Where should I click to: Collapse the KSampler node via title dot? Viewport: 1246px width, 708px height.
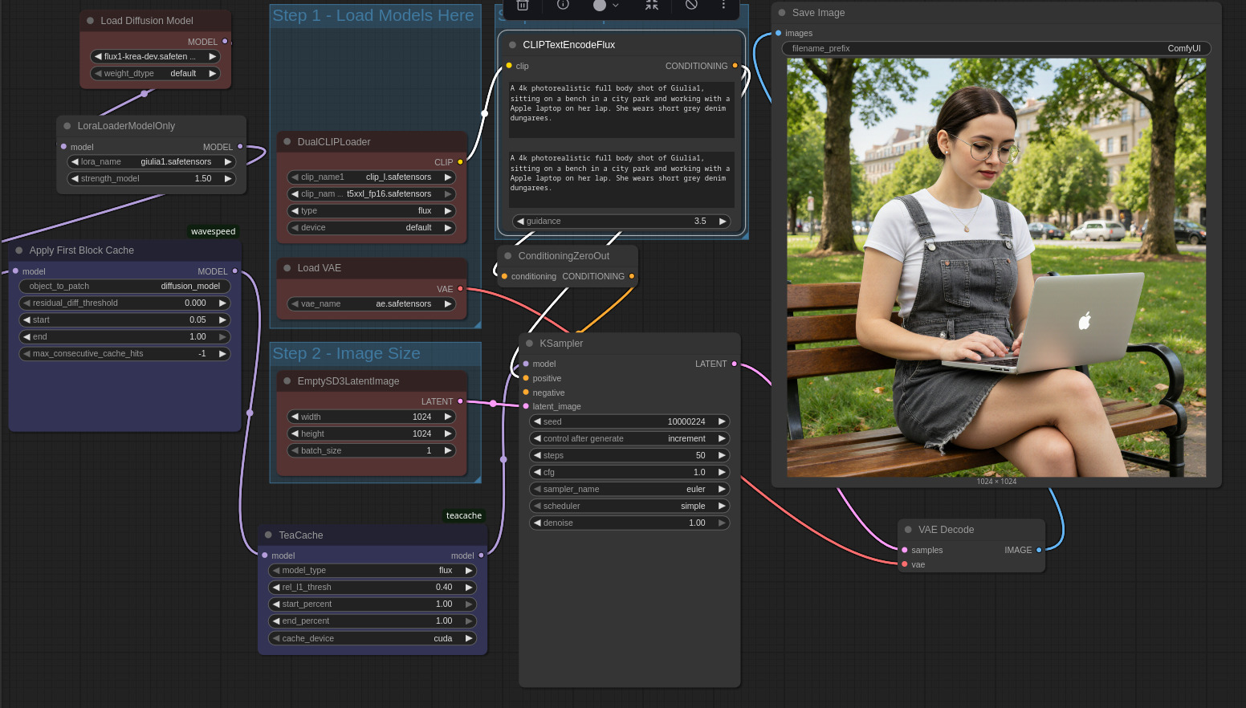click(x=529, y=344)
